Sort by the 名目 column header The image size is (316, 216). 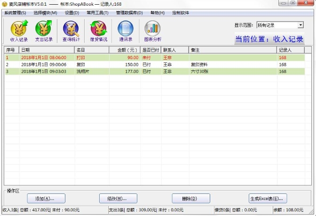point(92,50)
